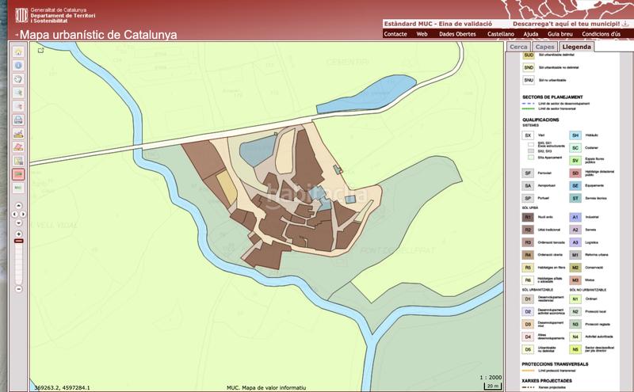The height and width of the screenshot is (392, 634).
Task: Click the print map icon
Action: tap(19, 120)
